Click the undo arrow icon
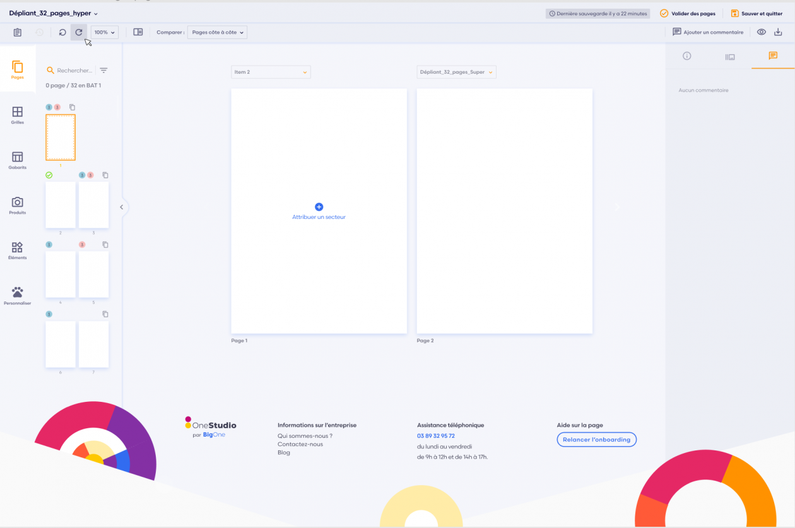 click(62, 32)
